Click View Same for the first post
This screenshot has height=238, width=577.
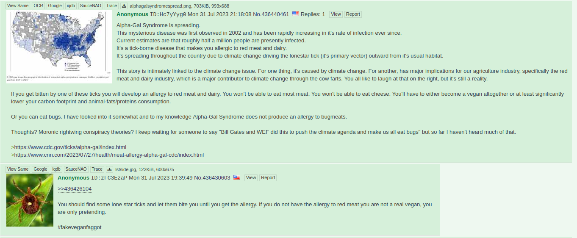(18, 6)
